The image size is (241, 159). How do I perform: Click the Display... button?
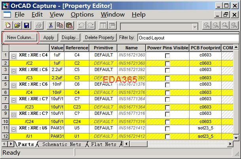click(x=70, y=37)
